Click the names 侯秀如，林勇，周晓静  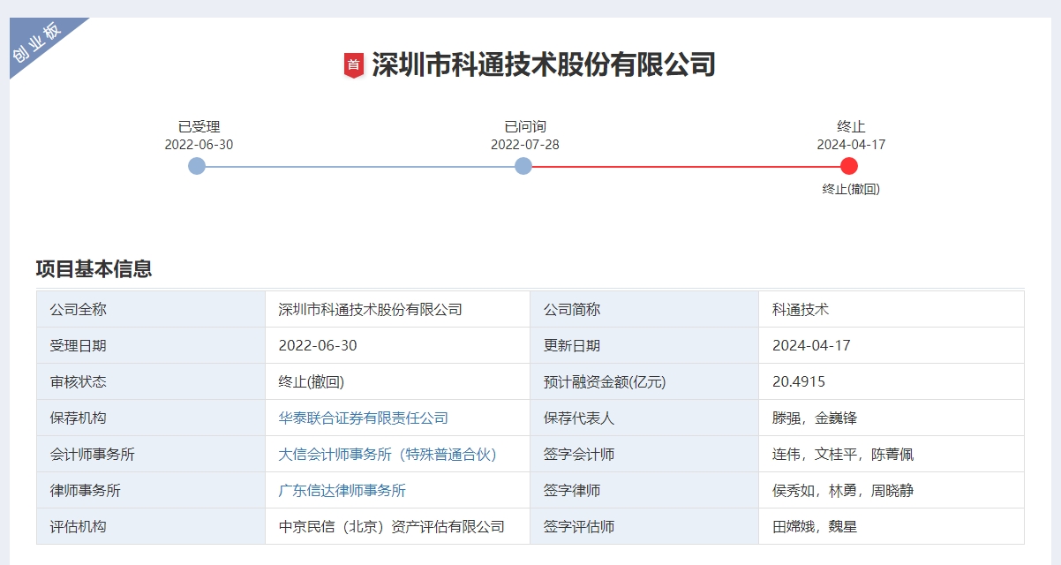click(x=843, y=491)
